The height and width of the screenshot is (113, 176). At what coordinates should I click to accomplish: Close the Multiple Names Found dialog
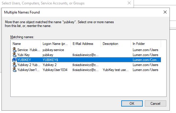165,12
